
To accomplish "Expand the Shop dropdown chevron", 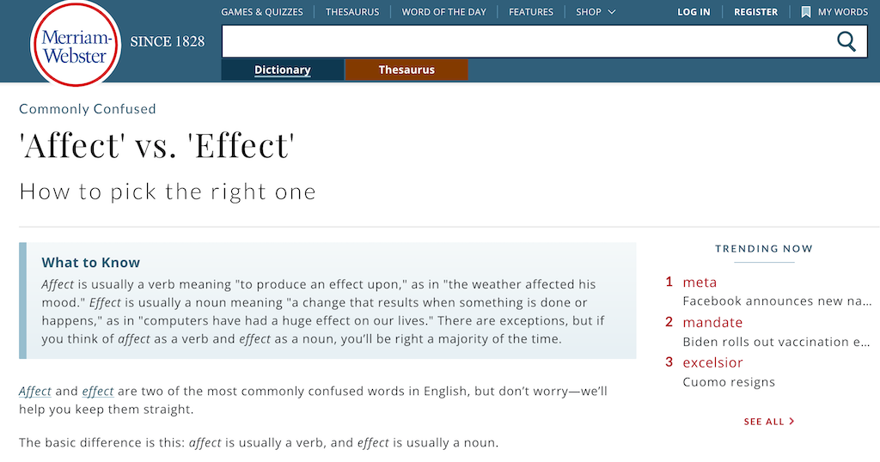I will pyautogui.click(x=612, y=12).
